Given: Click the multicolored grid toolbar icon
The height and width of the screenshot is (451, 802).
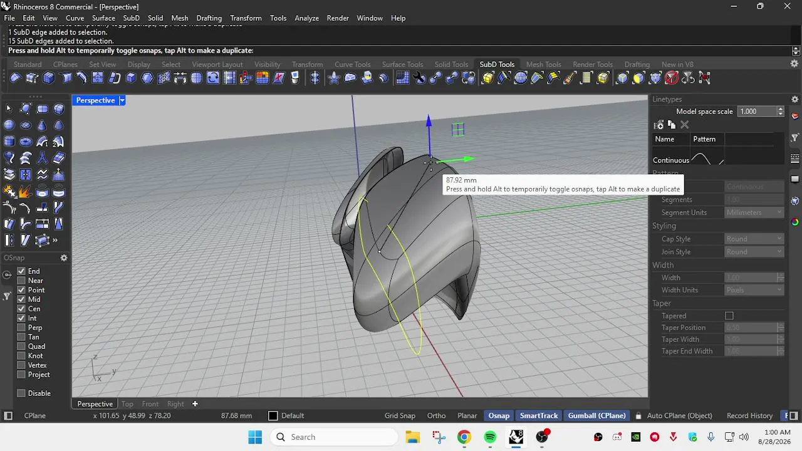Looking at the screenshot, I should (x=263, y=78).
